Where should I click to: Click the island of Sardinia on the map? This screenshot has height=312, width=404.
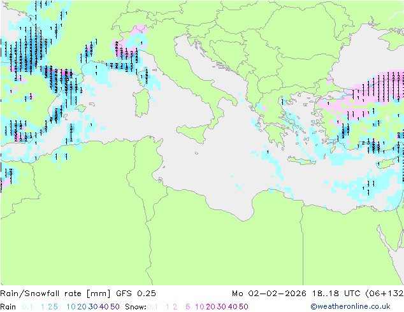click(x=141, y=103)
